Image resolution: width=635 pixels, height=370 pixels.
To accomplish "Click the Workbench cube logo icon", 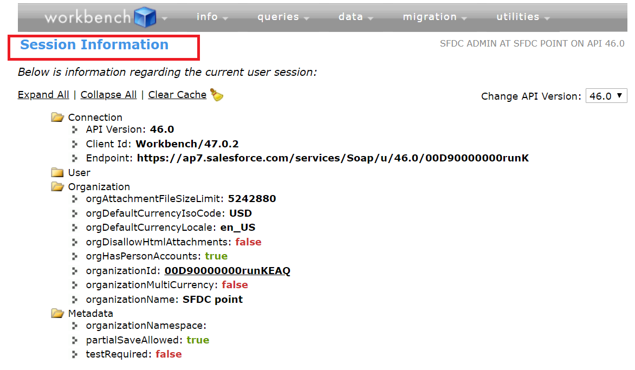I will (145, 17).
